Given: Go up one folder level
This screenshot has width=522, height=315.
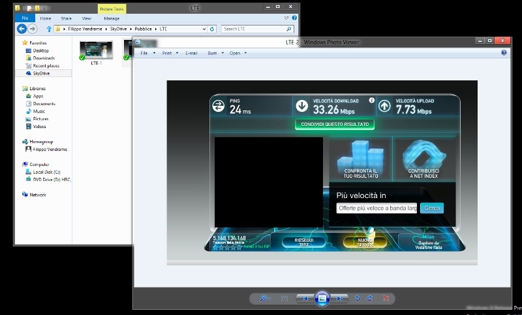Looking at the screenshot, I should 49,29.
